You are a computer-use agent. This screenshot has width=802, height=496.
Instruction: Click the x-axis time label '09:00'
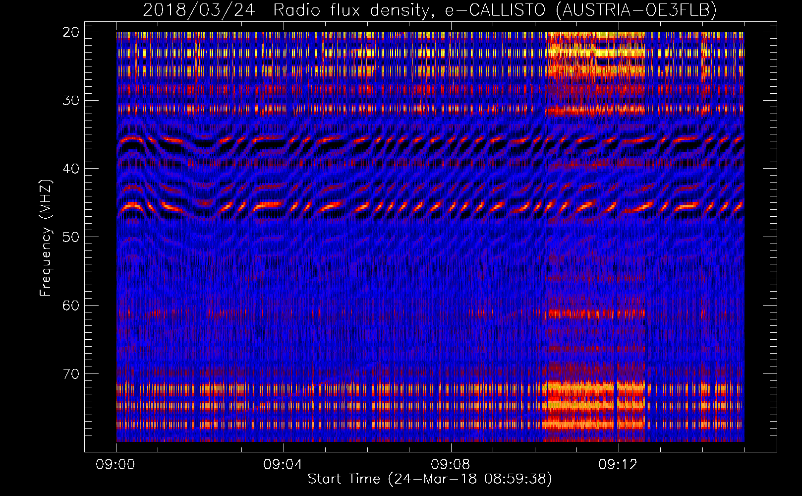(x=116, y=465)
